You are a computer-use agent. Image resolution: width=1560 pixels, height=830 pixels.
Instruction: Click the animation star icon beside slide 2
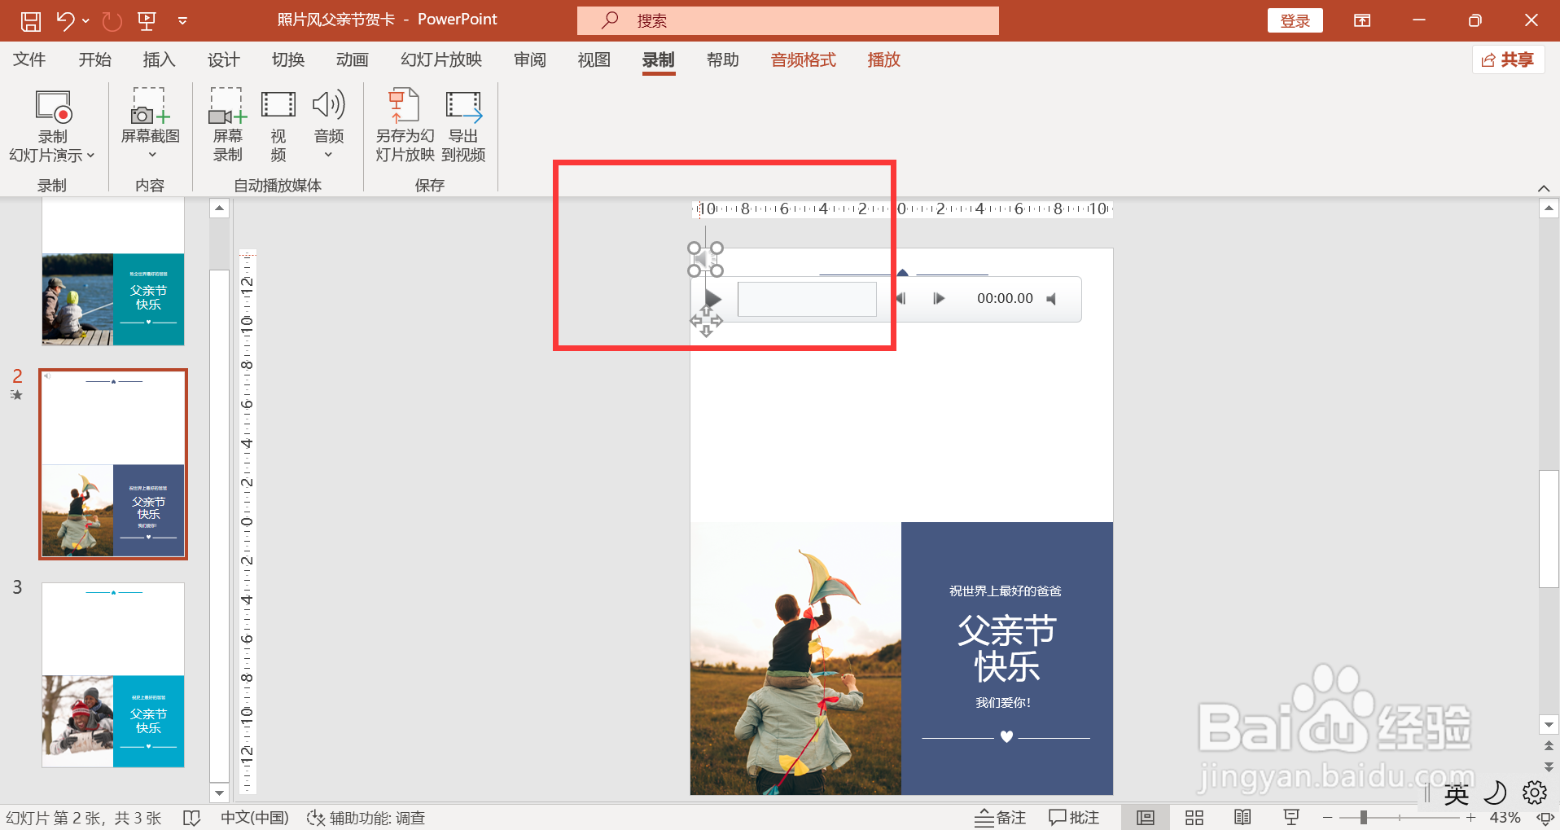click(16, 395)
